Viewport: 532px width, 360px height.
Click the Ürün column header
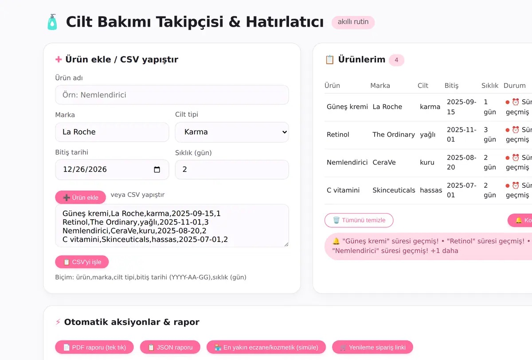tap(332, 86)
